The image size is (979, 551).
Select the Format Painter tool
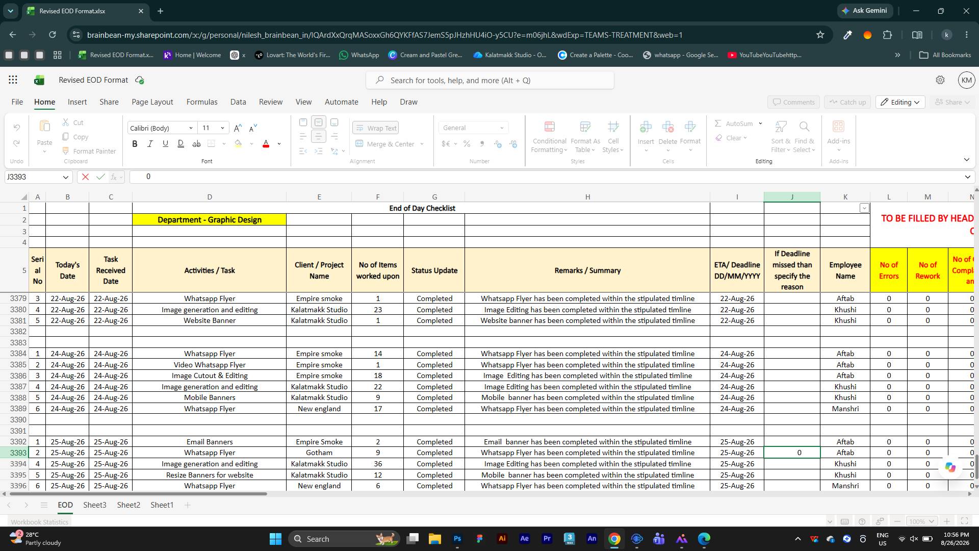click(x=89, y=151)
